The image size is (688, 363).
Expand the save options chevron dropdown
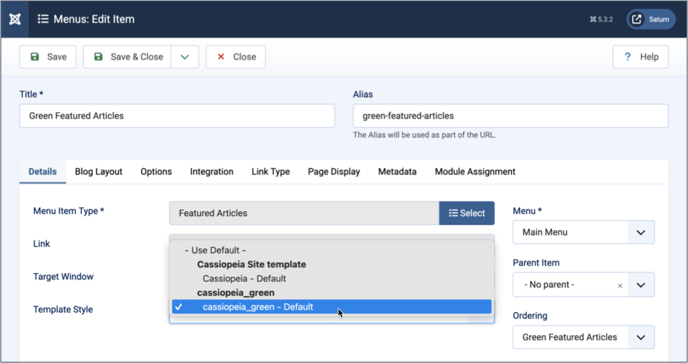click(x=185, y=57)
